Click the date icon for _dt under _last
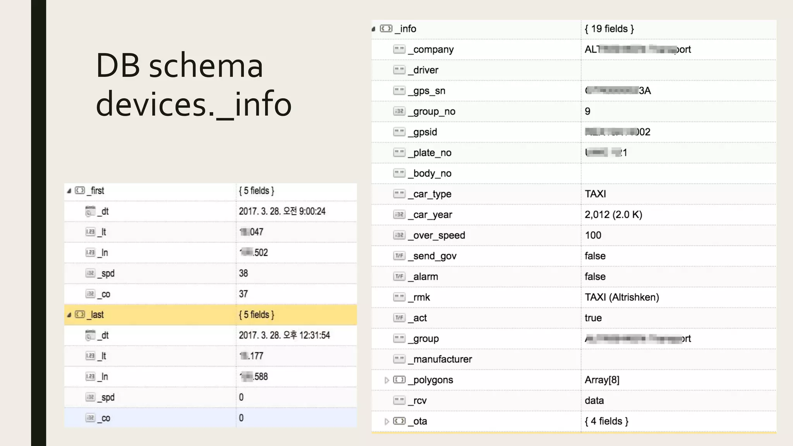Viewport: 793px width, 446px height. pyautogui.click(x=90, y=335)
